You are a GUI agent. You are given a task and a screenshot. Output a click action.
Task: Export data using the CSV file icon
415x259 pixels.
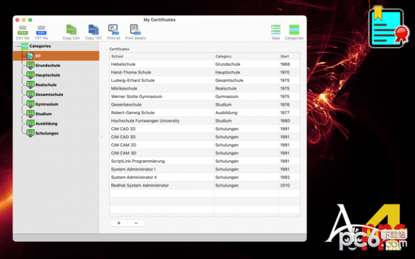(23, 30)
